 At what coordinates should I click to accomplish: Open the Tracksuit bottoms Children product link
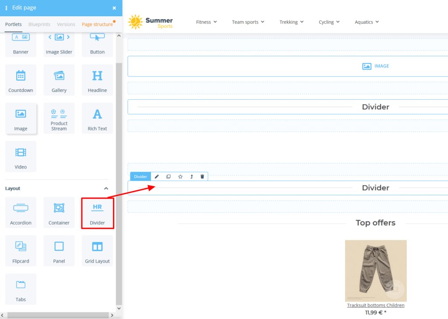click(375, 305)
